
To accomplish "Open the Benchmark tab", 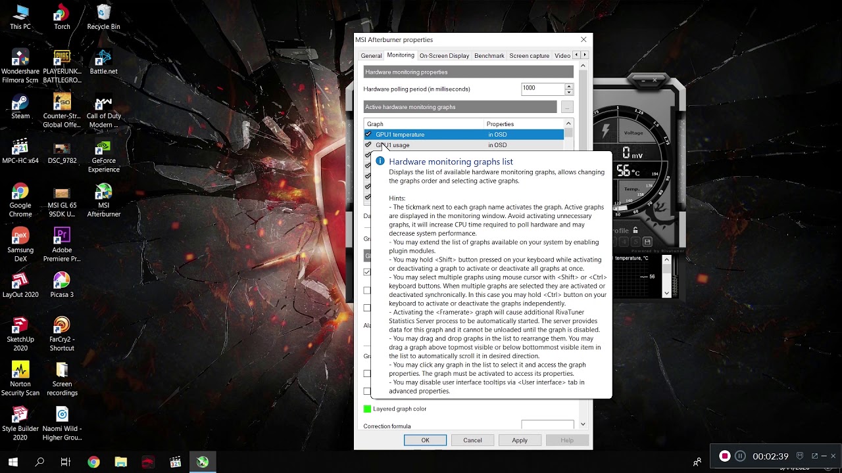I will coord(489,56).
